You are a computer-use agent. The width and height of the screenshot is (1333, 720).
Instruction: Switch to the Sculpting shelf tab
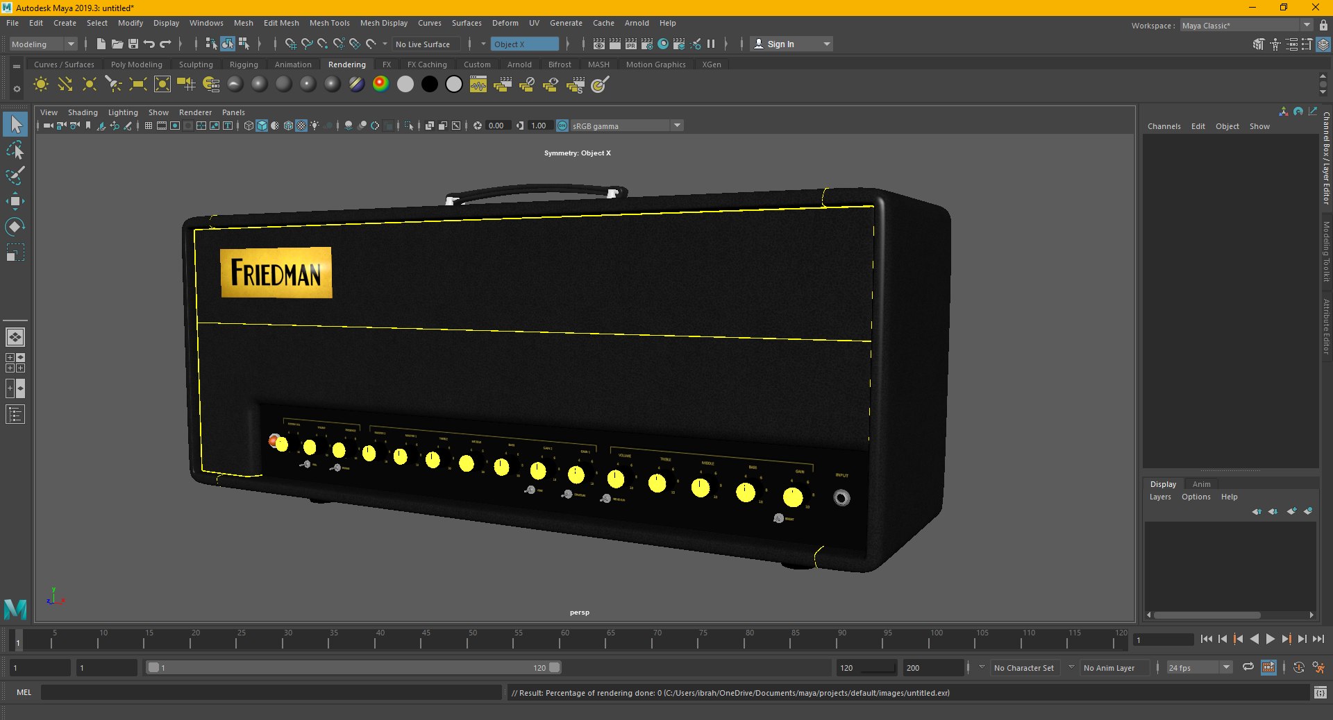196,65
